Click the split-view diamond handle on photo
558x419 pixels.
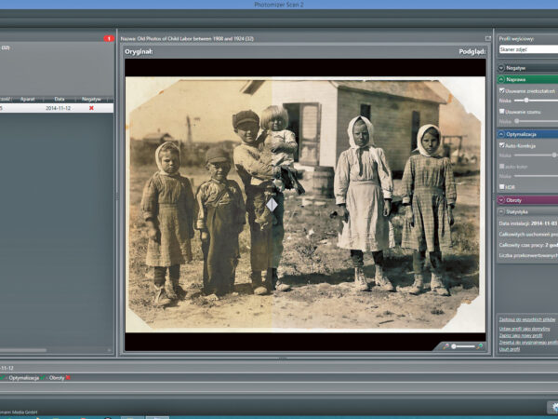(272, 204)
